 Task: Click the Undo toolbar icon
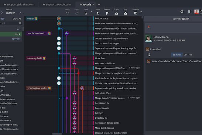pyautogui.click(x=68, y=13)
